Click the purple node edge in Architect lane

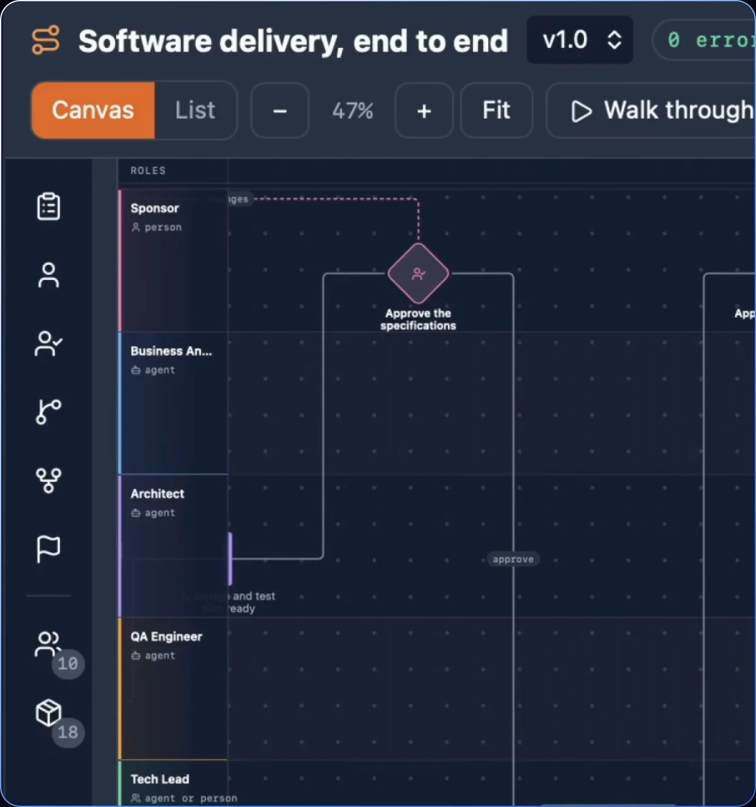[231, 559]
